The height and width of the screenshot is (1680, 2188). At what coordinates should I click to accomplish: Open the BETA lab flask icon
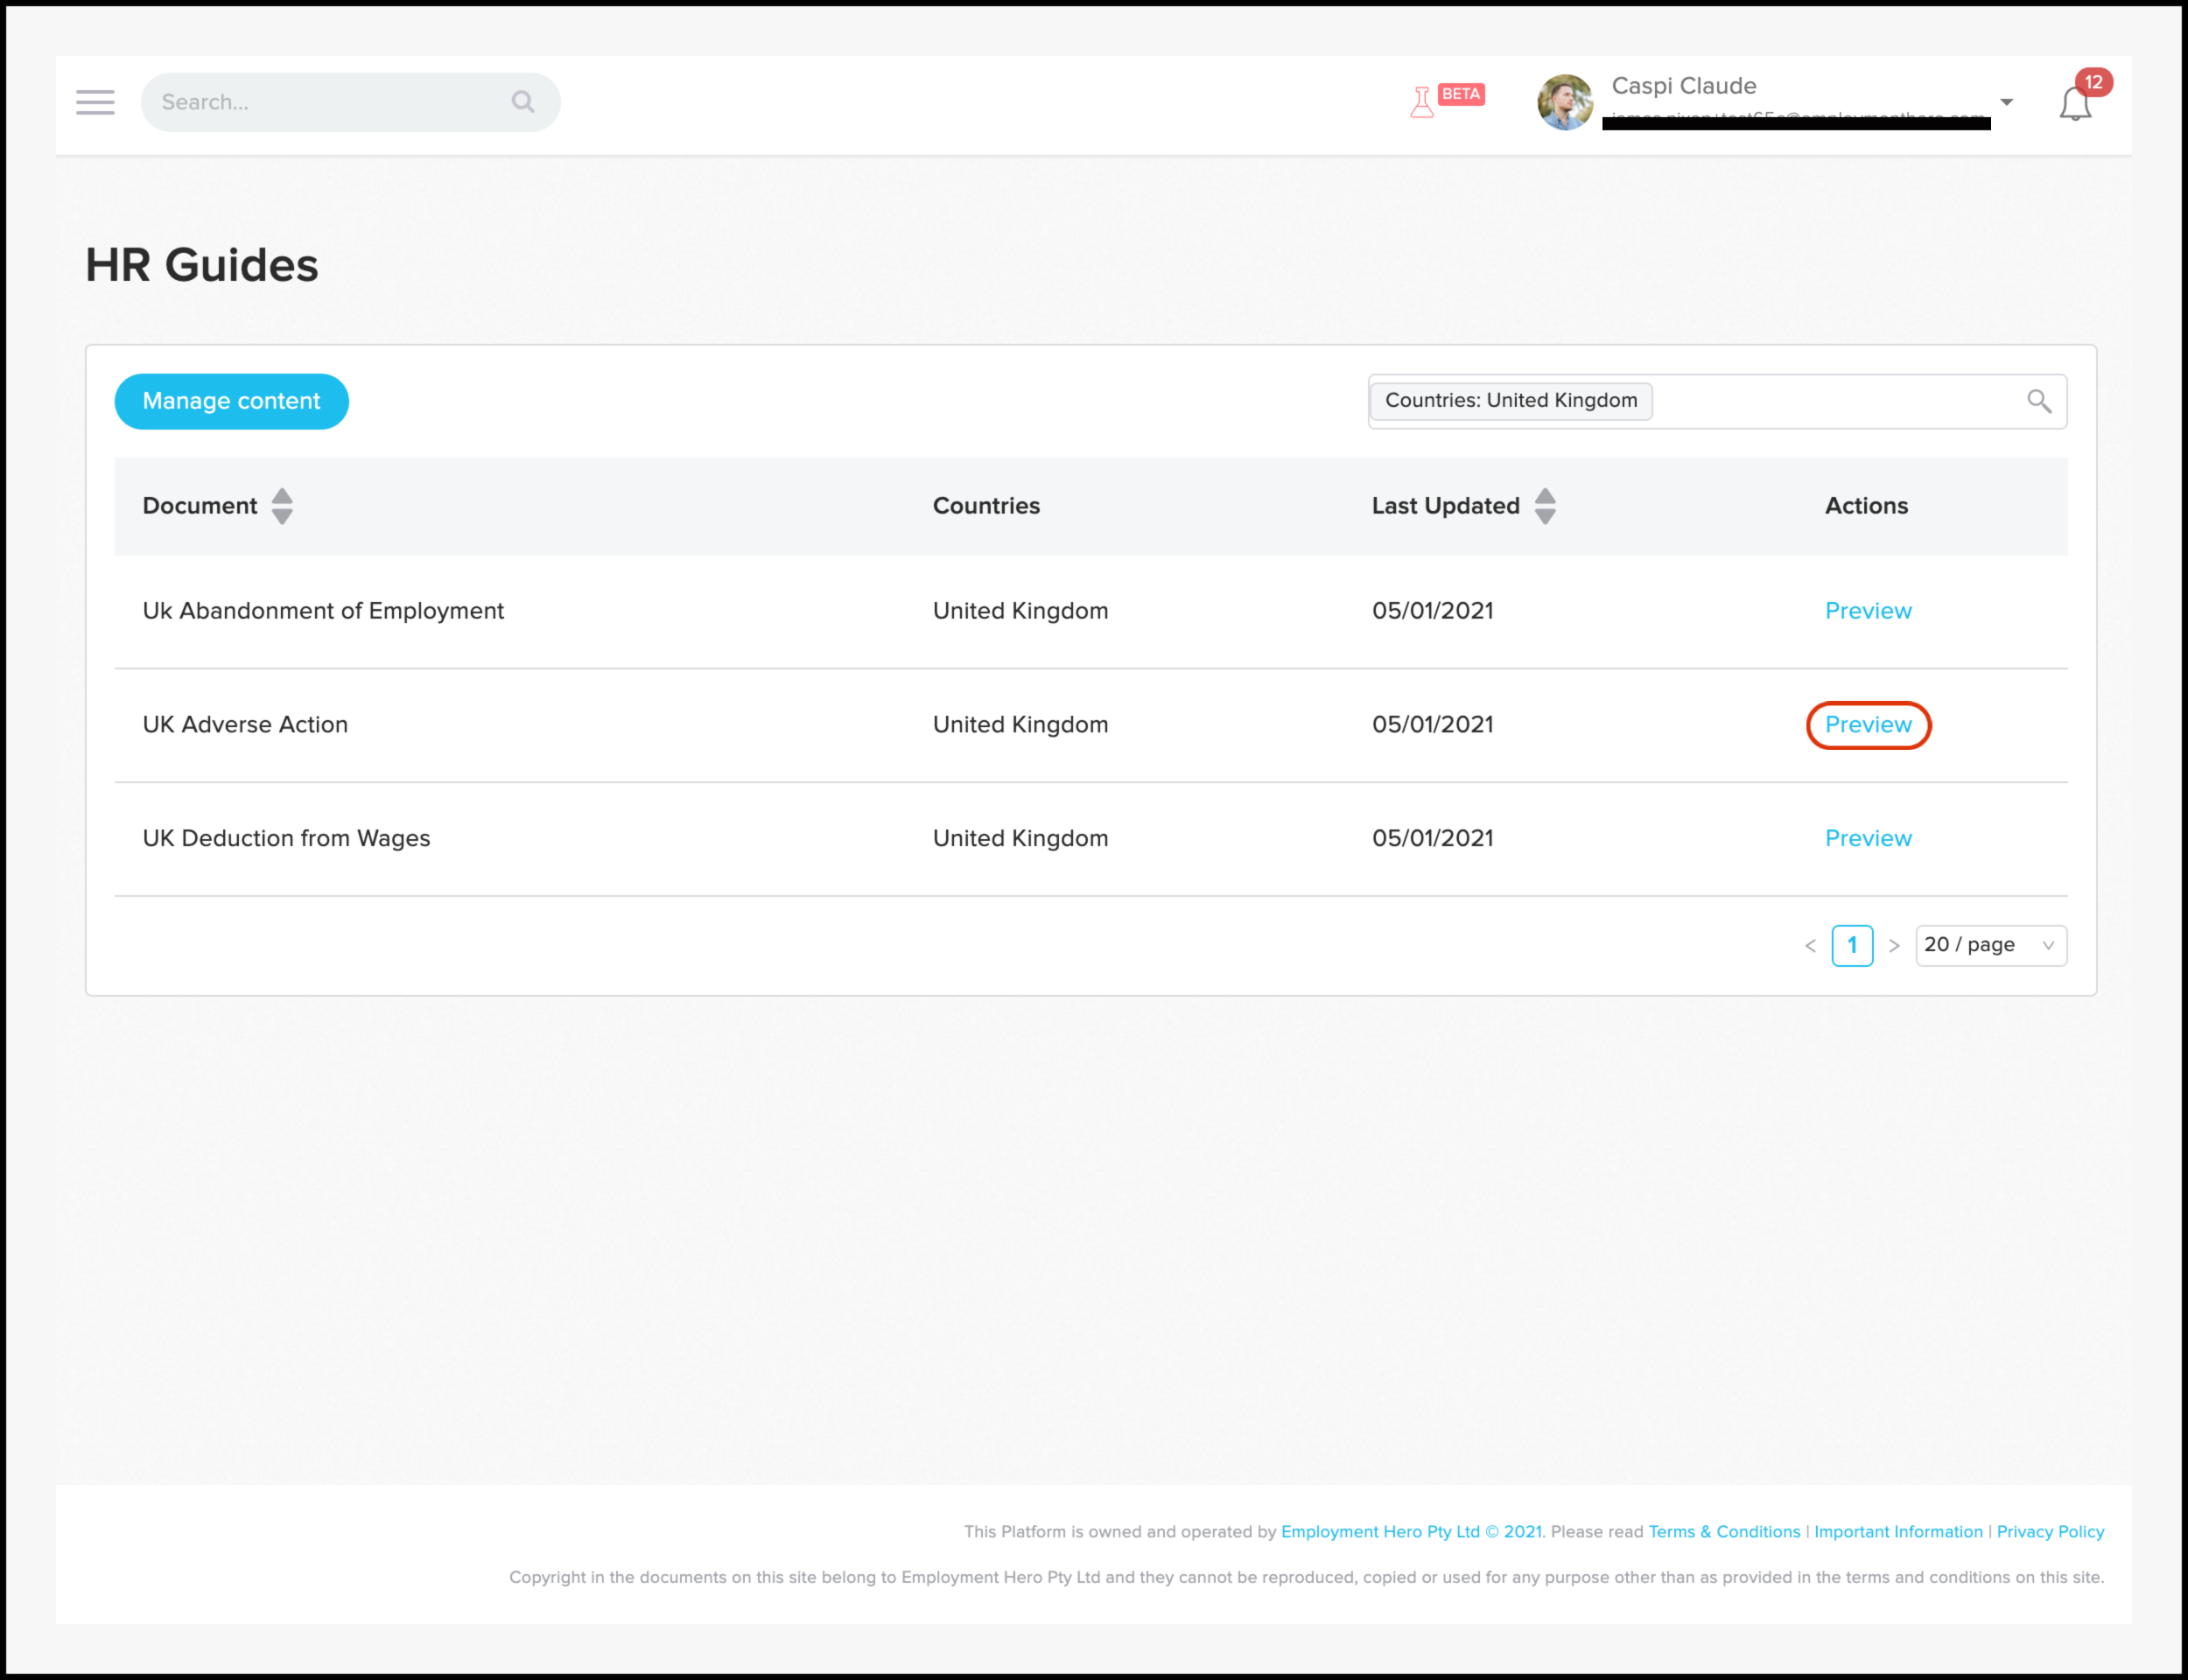(x=1421, y=102)
